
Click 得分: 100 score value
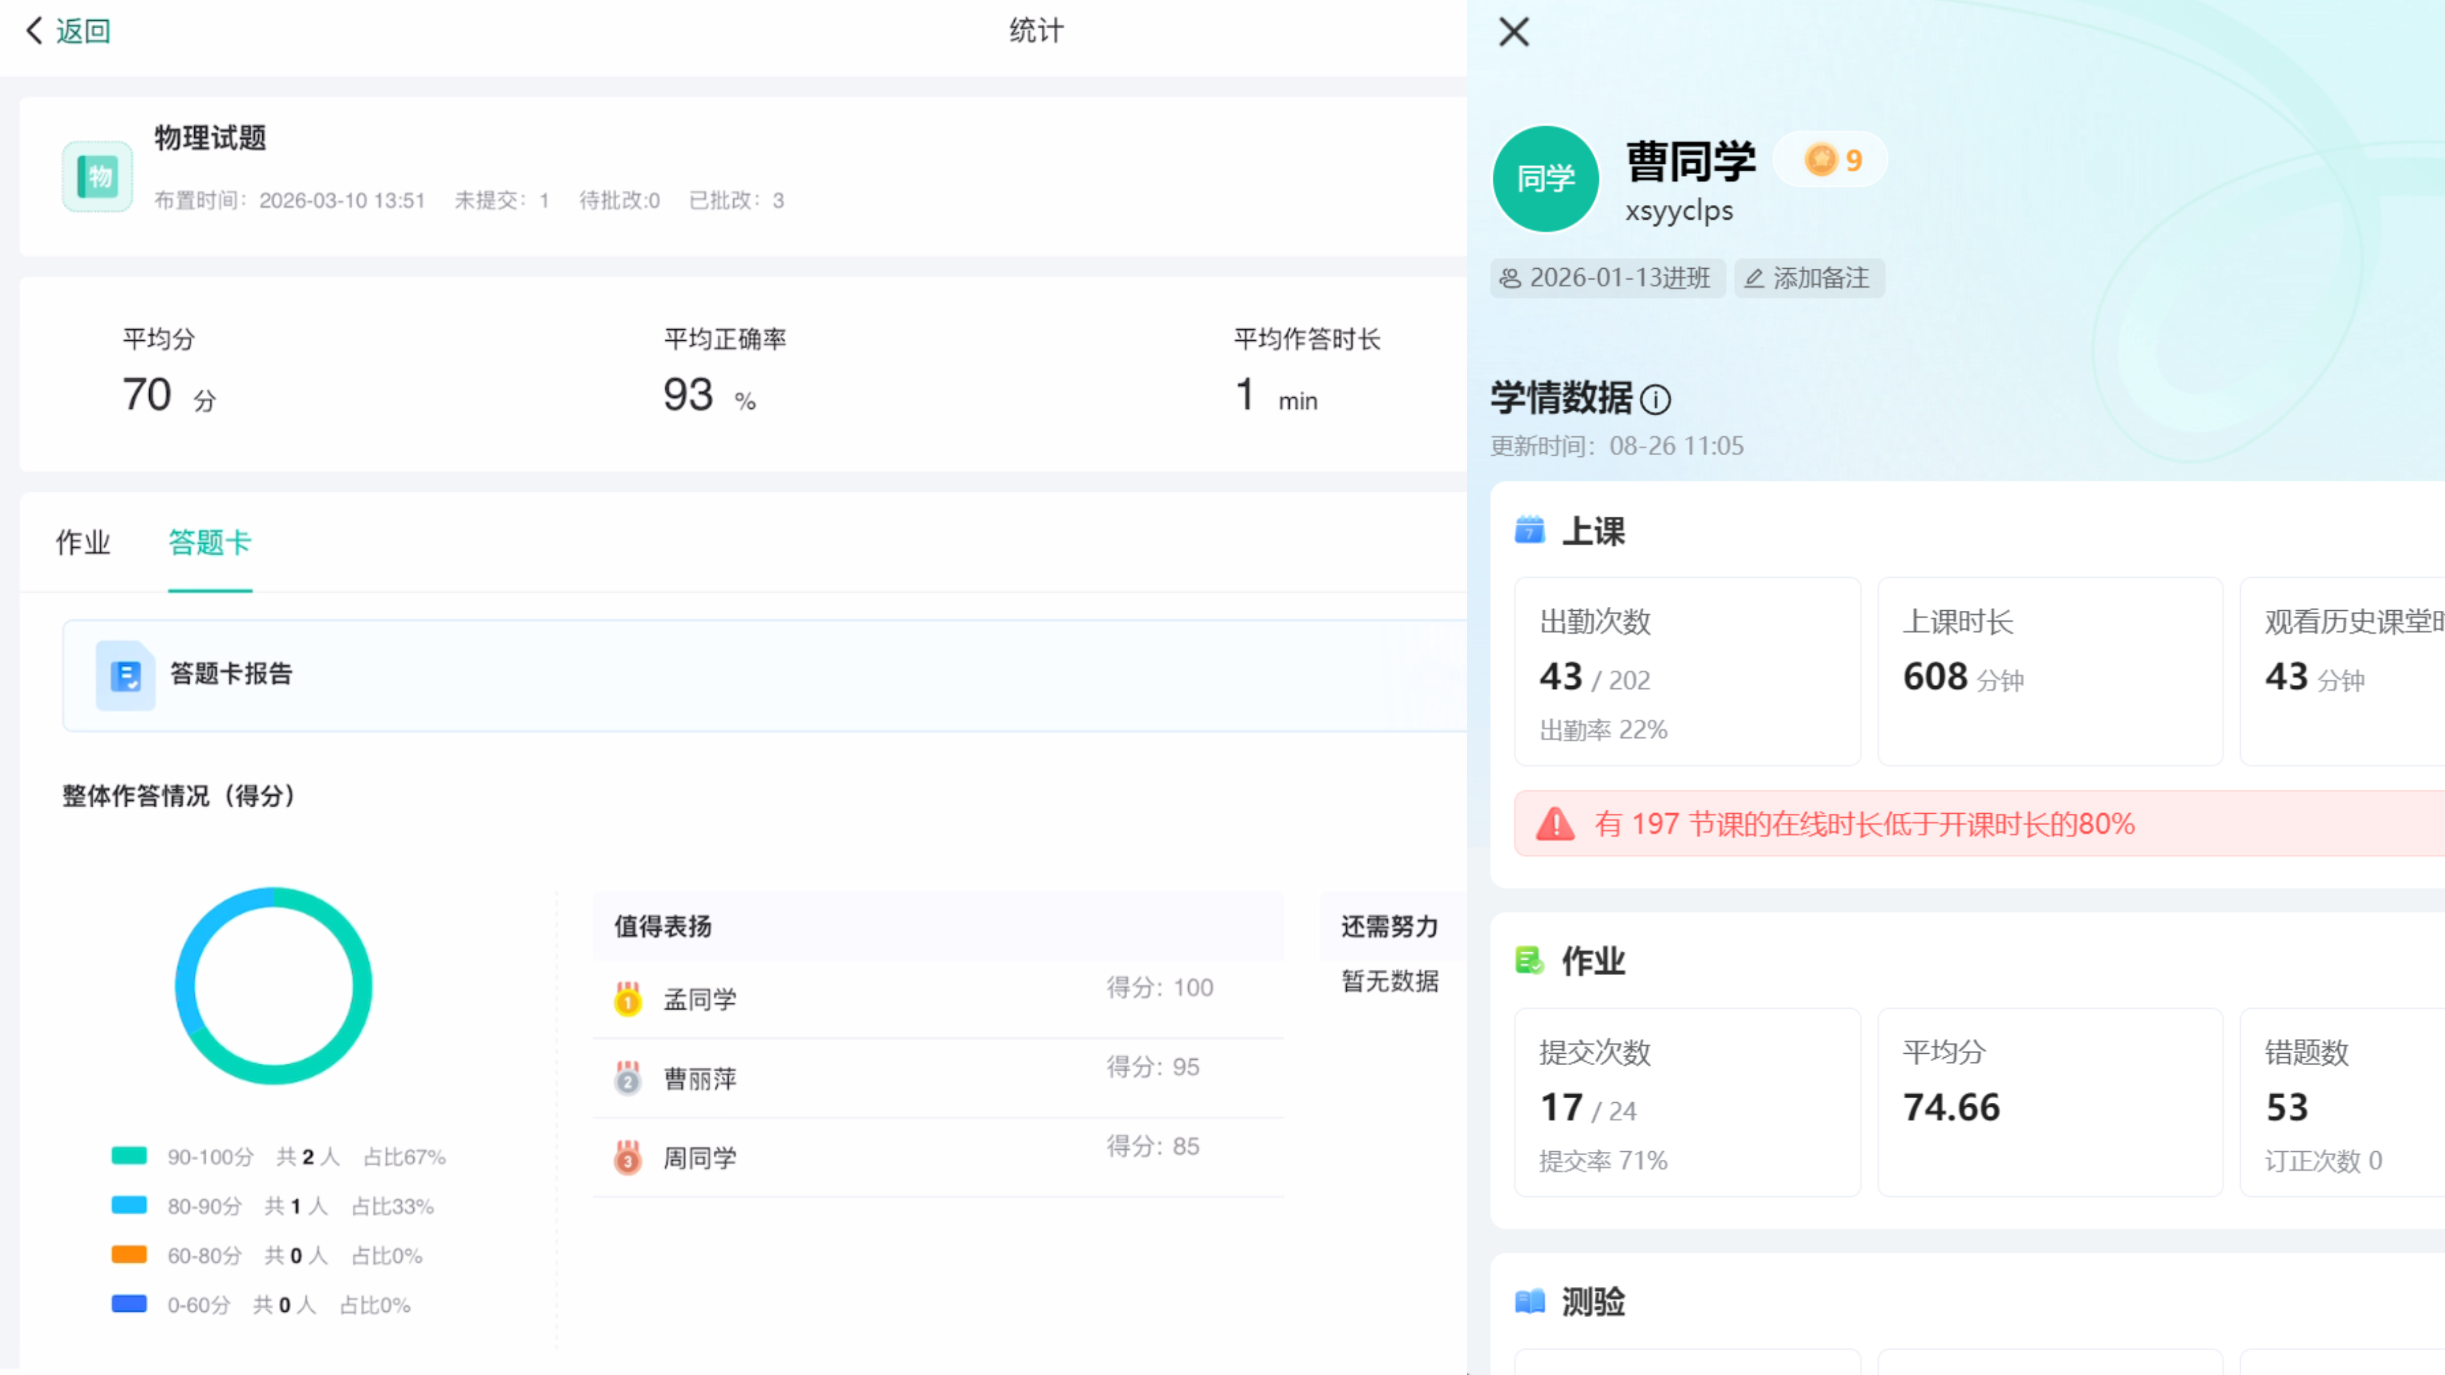[1160, 988]
